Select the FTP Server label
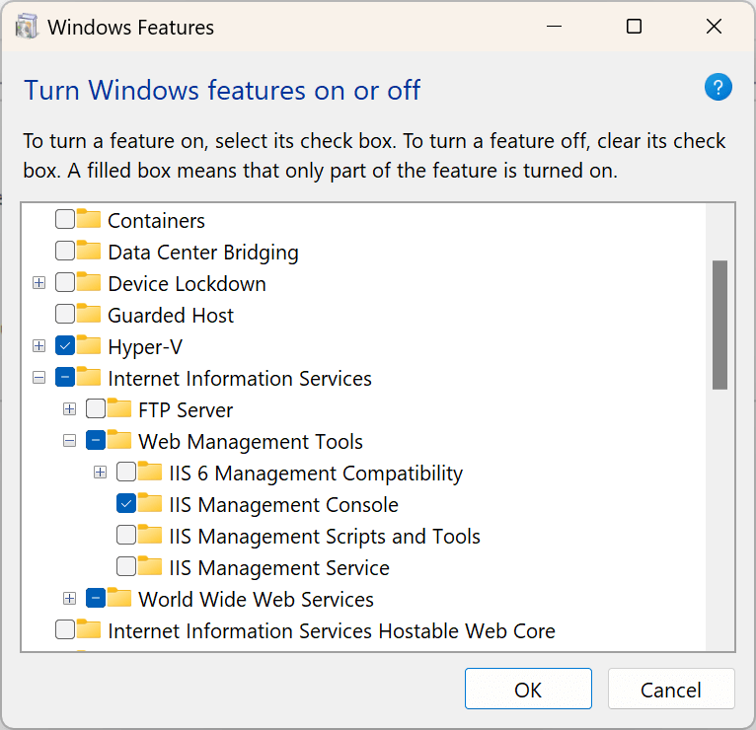756x730 pixels. [x=186, y=410]
